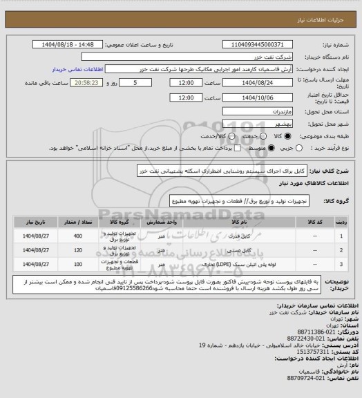
Task: Click the گروه کالا column header
Action: (x=120, y=222)
